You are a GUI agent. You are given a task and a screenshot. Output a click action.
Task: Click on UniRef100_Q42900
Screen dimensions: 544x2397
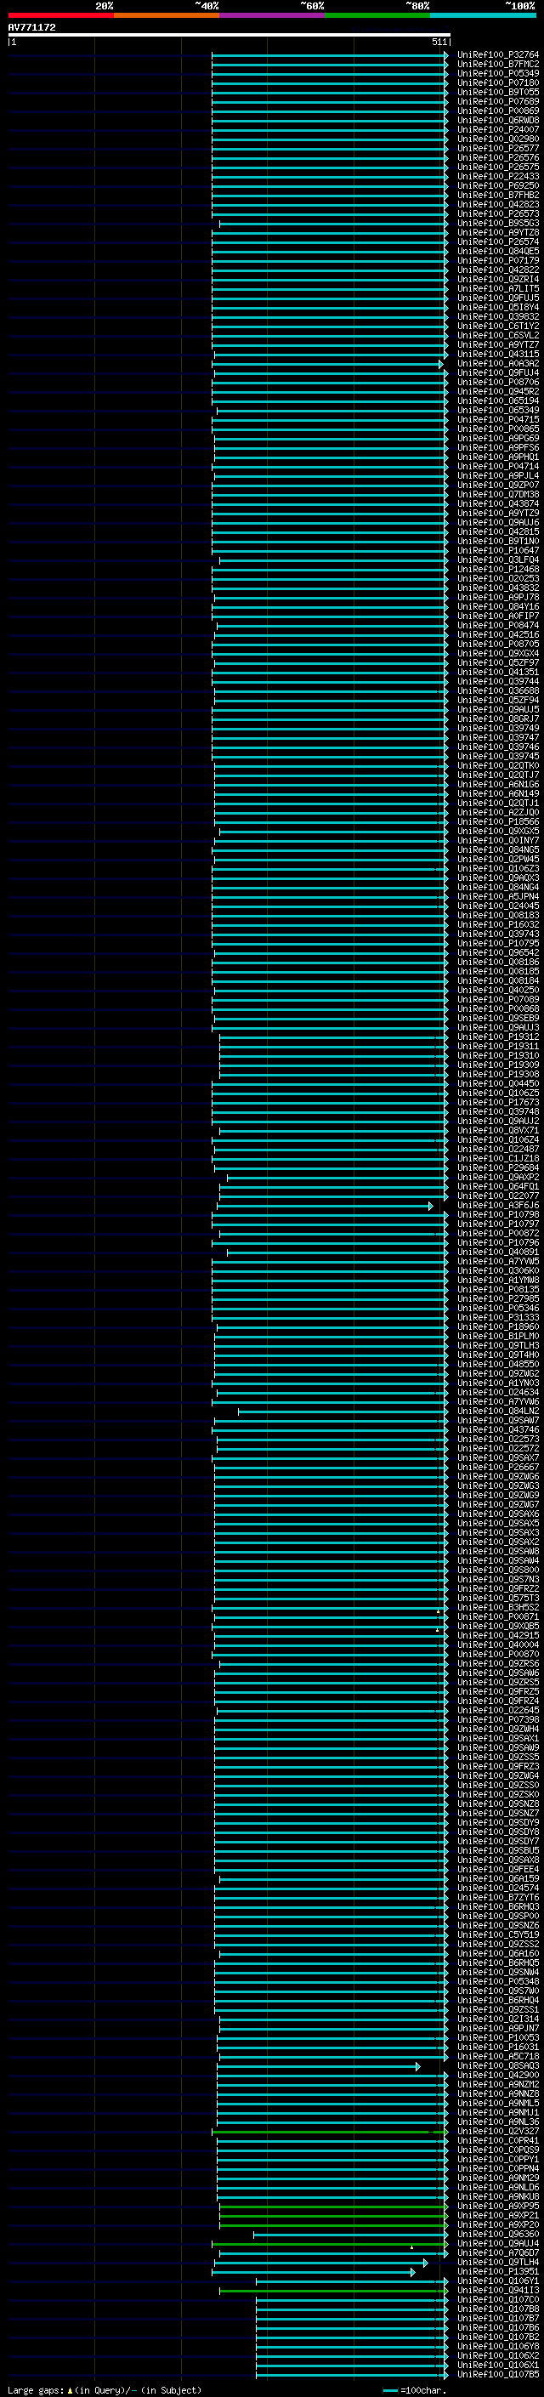coord(498,2075)
